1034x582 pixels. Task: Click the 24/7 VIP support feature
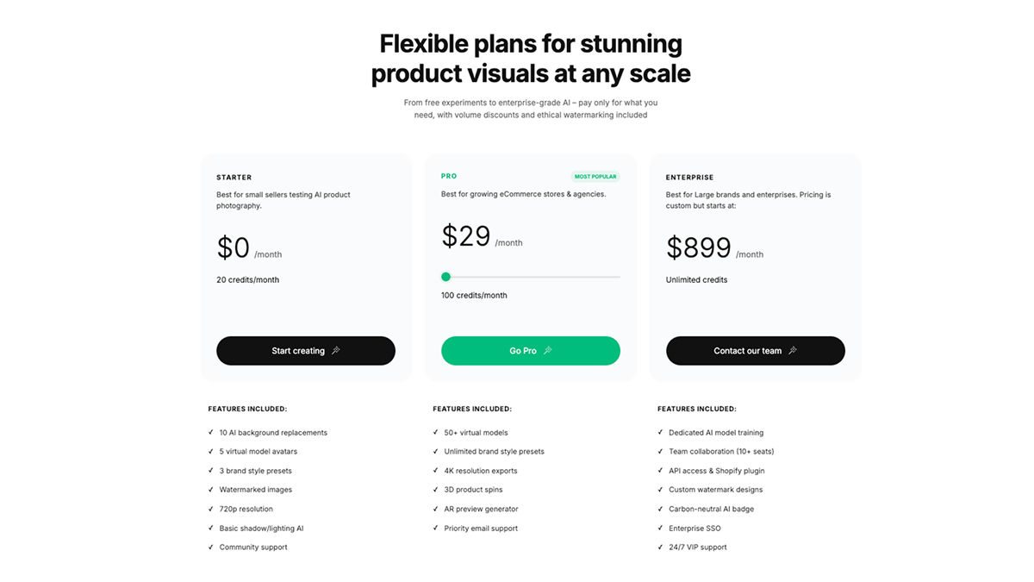(697, 548)
